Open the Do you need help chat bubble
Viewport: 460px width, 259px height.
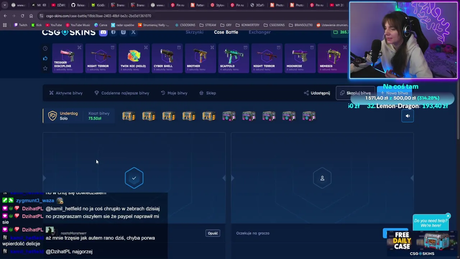[431, 223]
